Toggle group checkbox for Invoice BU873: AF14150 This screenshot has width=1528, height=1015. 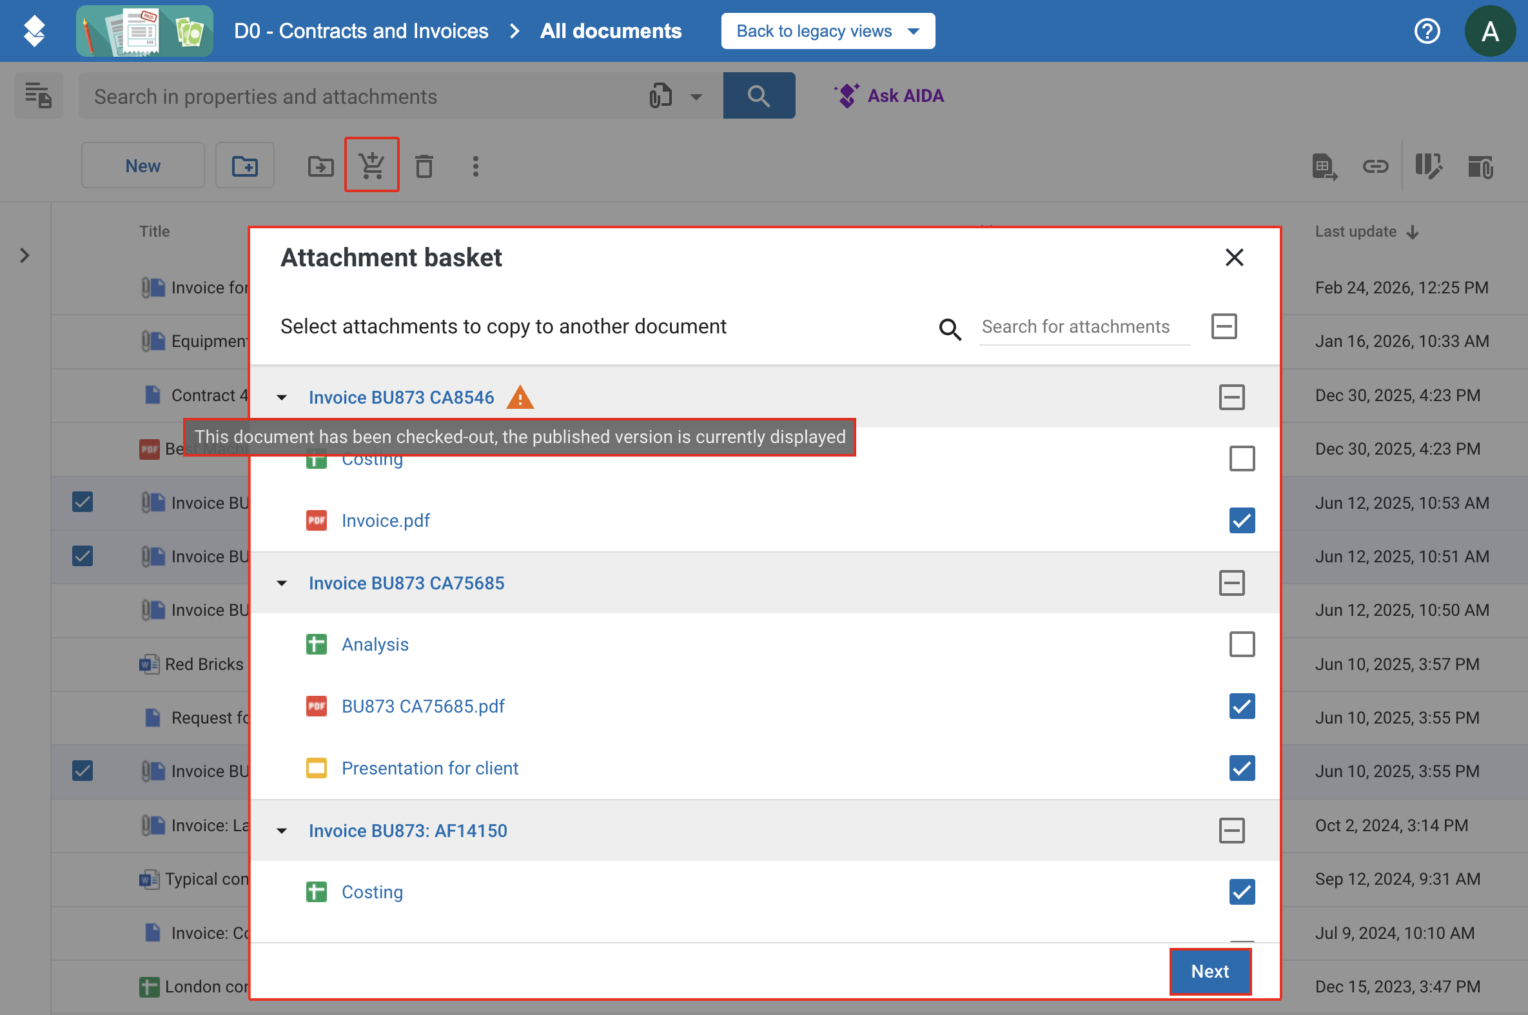1231,831
